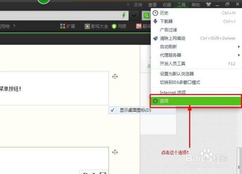Click the lower empty text box

tap(54, 160)
